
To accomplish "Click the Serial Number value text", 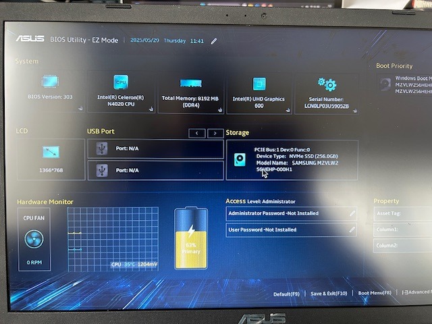I will 327,106.
